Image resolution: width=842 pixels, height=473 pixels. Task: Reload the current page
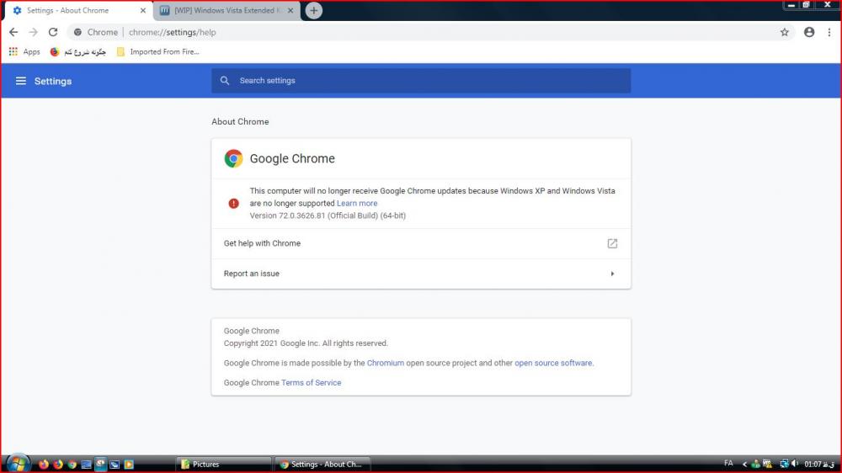tap(53, 32)
